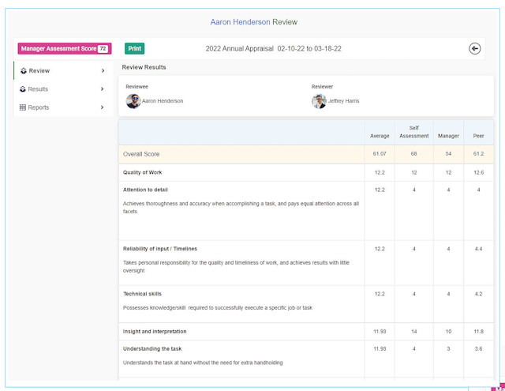Screen dimensions: 505x391
Task: Click Understanding the task manager value 3
Action: [x=448, y=349]
